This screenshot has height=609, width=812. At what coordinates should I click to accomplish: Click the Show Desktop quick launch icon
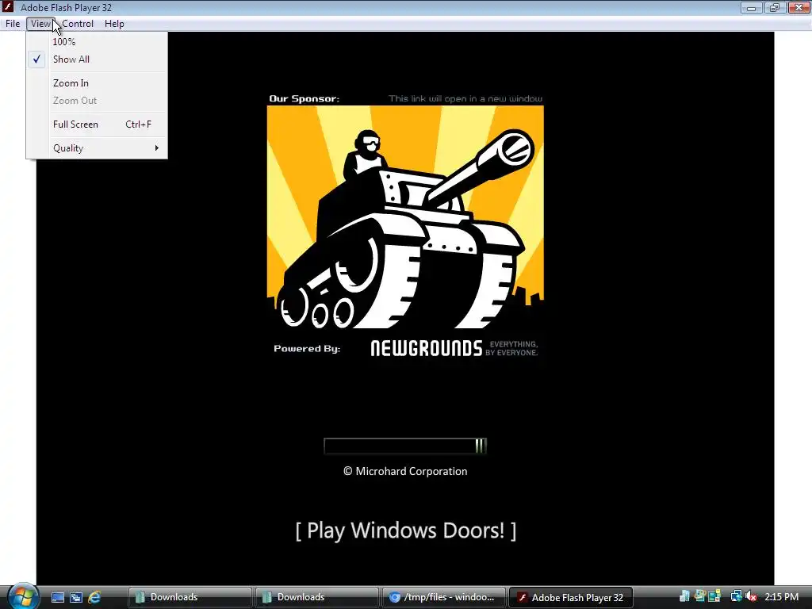57,598
